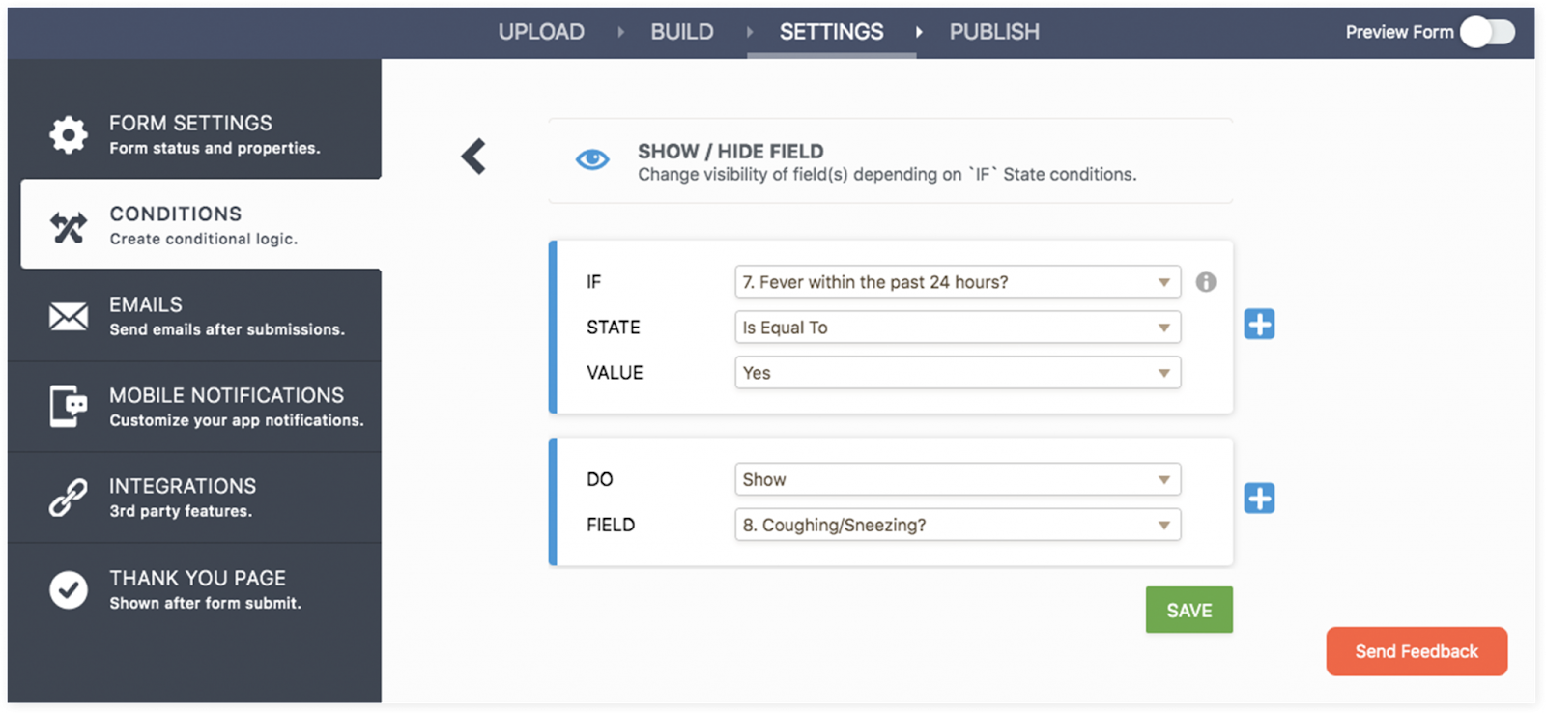Image resolution: width=1546 pixels, height=714 pixels.
Task: Open the FIELD dropdown showing Coughing/Sneezing
Action: click(x=957, y=525)
